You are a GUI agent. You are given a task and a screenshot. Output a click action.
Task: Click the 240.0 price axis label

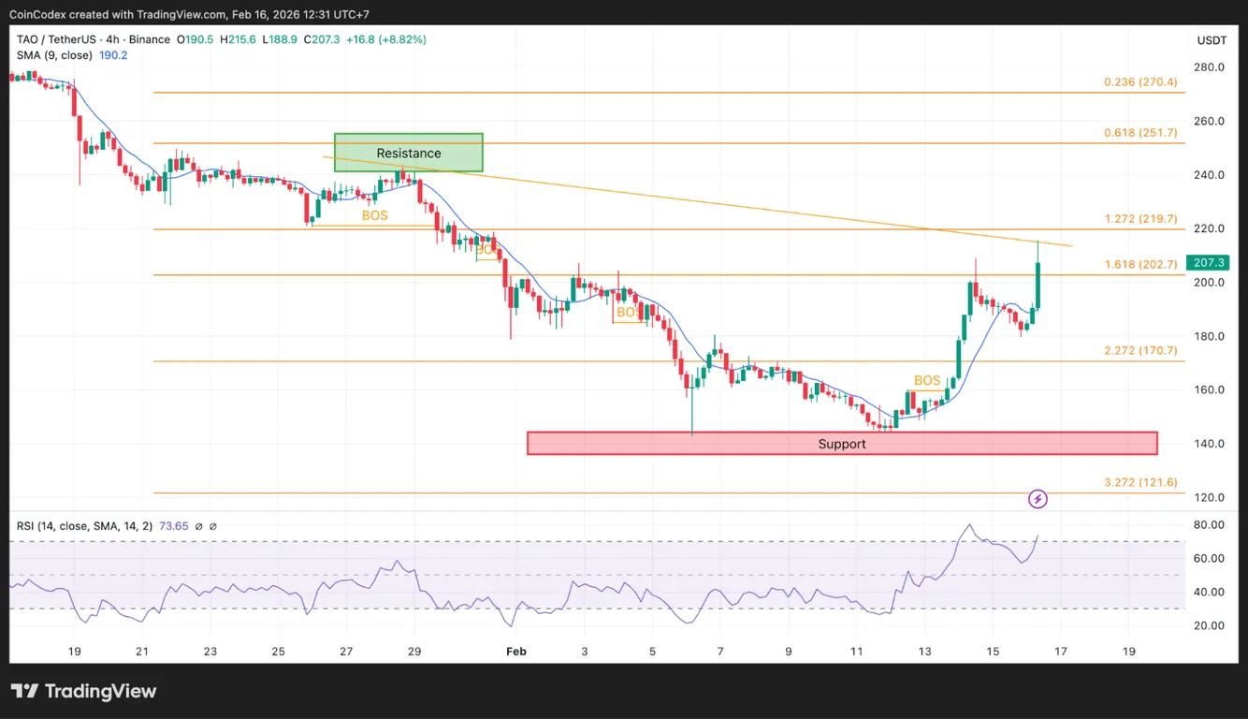[x=1210, y=175]
